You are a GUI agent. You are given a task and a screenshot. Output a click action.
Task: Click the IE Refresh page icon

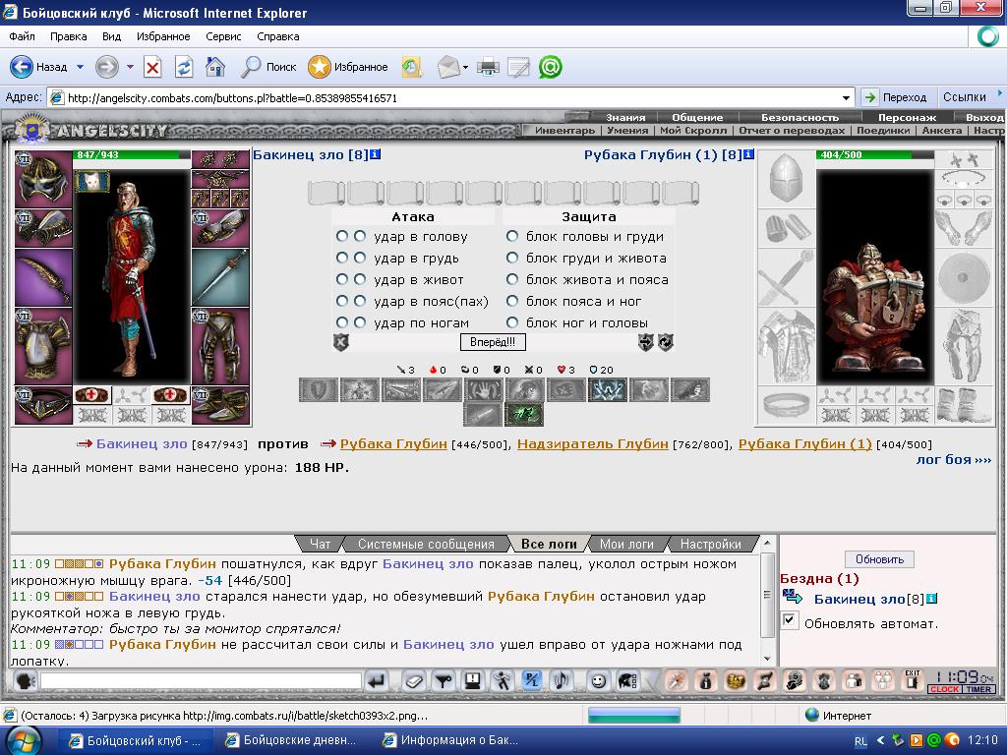(184, 67)
